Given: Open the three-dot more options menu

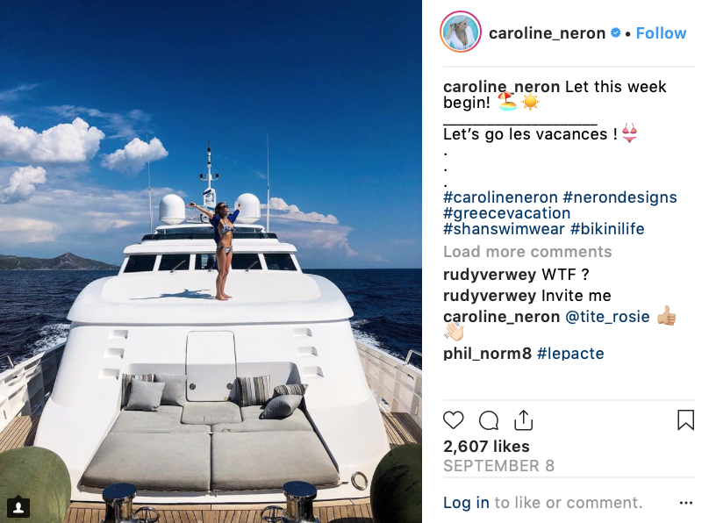Looking at the screenshot, I should 686,503.
